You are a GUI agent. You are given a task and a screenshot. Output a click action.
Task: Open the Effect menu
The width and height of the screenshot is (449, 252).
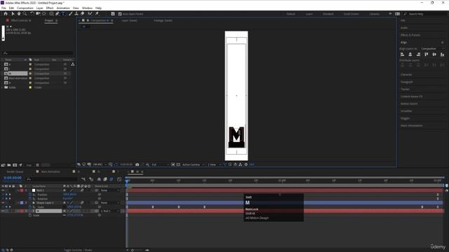click(50, 8)
